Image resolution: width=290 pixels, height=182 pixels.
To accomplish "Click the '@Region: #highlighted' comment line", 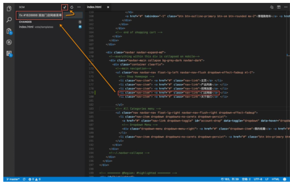I will (138, 173).
